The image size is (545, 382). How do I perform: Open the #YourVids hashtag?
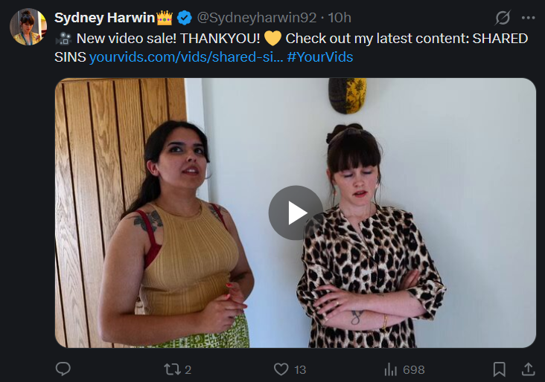click(320, 57)
